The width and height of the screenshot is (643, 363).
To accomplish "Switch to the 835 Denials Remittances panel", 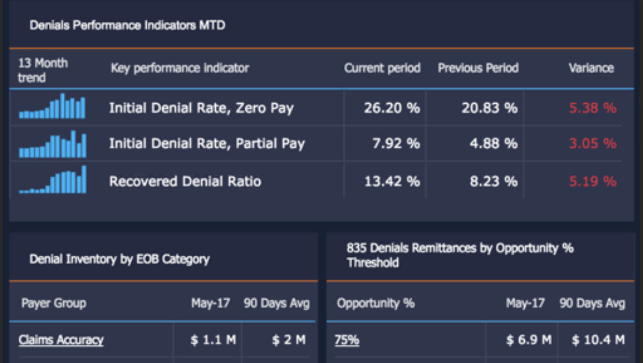I will click(x=460, y=255).
